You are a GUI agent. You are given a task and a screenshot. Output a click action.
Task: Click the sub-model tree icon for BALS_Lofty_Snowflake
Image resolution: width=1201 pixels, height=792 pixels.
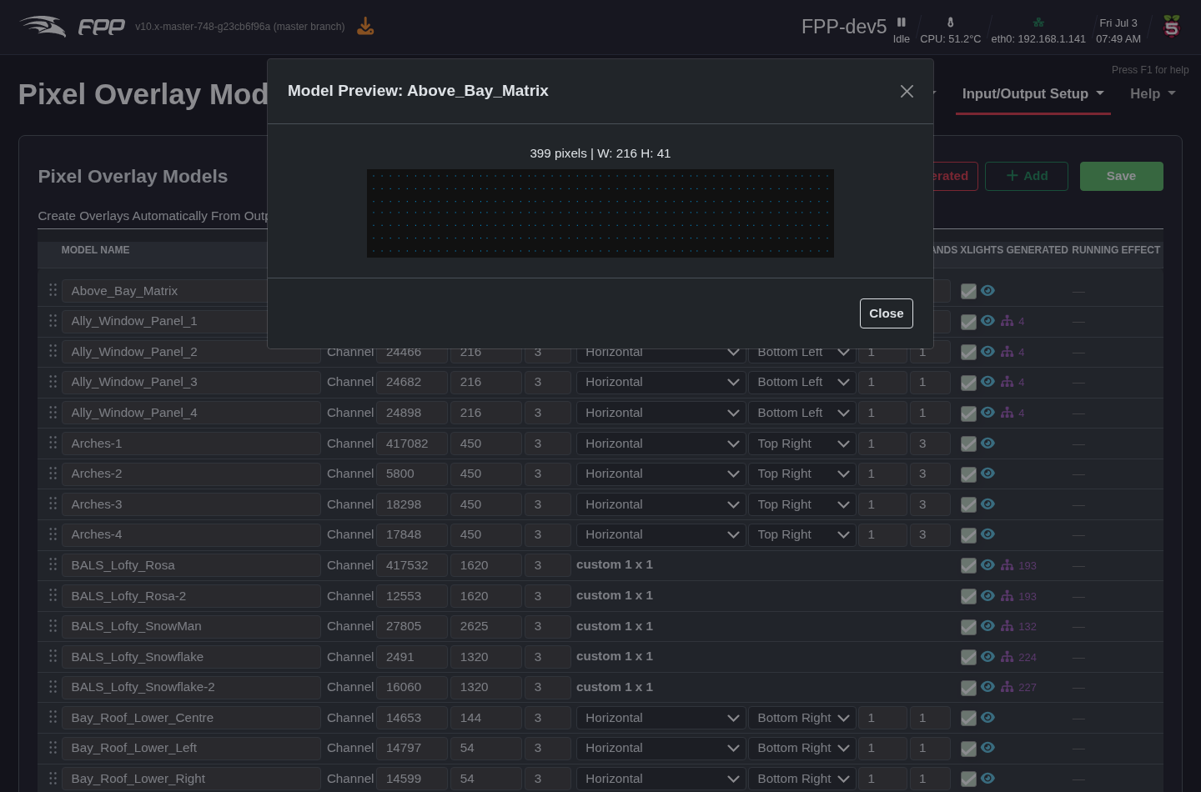click(x=1008, y=657)
